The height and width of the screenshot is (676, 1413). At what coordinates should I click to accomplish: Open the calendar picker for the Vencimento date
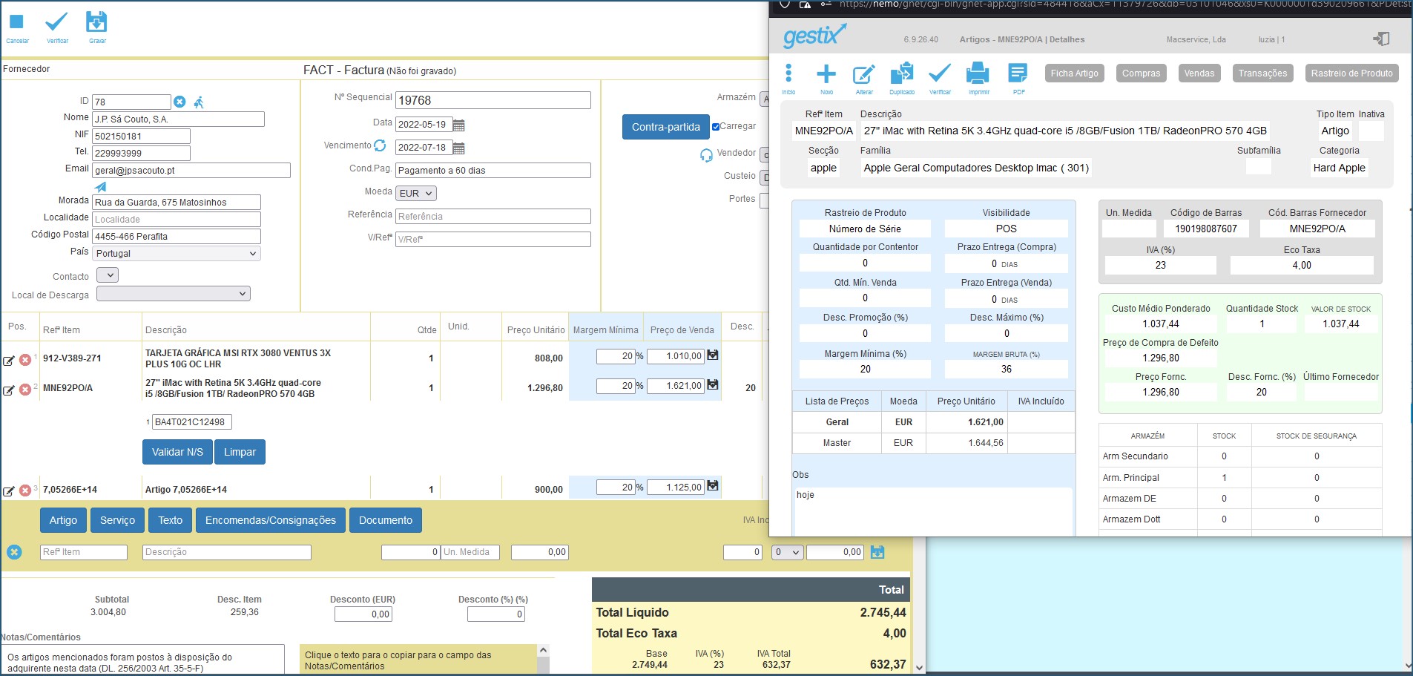pos(459,148)
